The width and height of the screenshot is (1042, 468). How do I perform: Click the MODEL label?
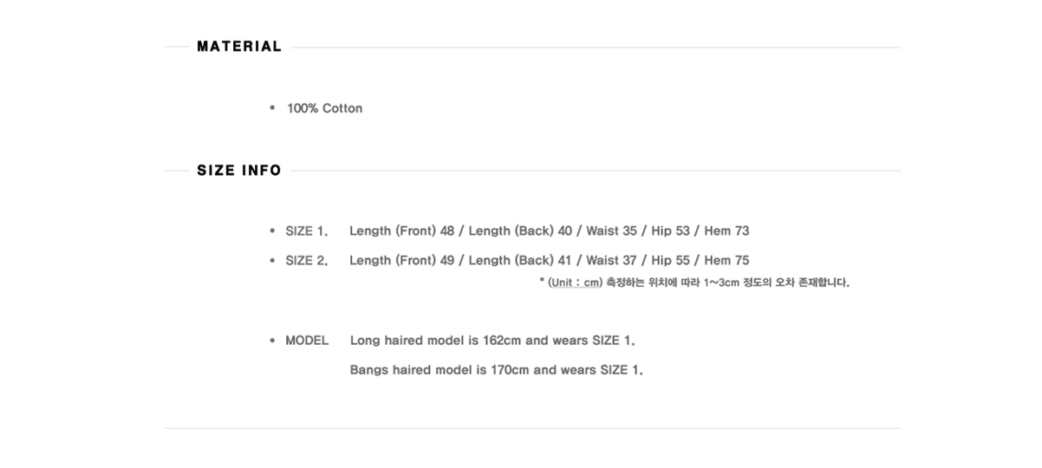point(307,341)
